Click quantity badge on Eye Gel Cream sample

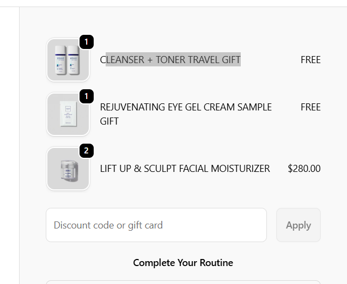coord(86,96)
